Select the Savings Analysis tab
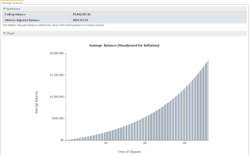This screenshot has width=249, height=155. click(x=12, y=3)
